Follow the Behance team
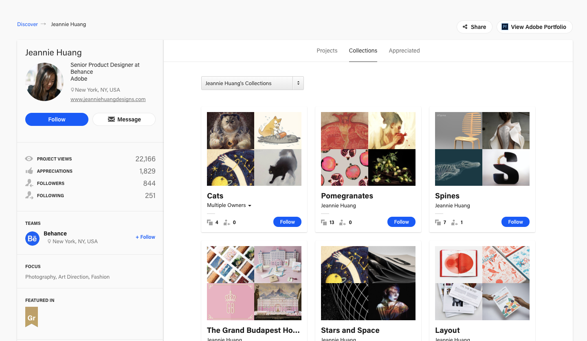The height and width of the screenshot is (341, 587). click(145, 237)
